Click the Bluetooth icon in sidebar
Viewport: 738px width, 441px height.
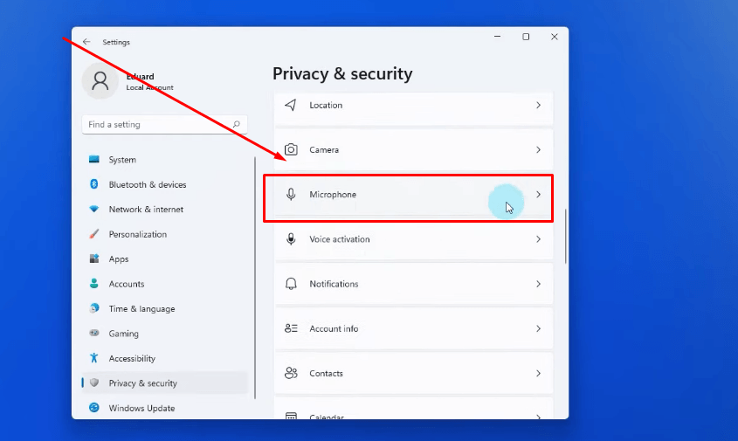tap(94, 184)
